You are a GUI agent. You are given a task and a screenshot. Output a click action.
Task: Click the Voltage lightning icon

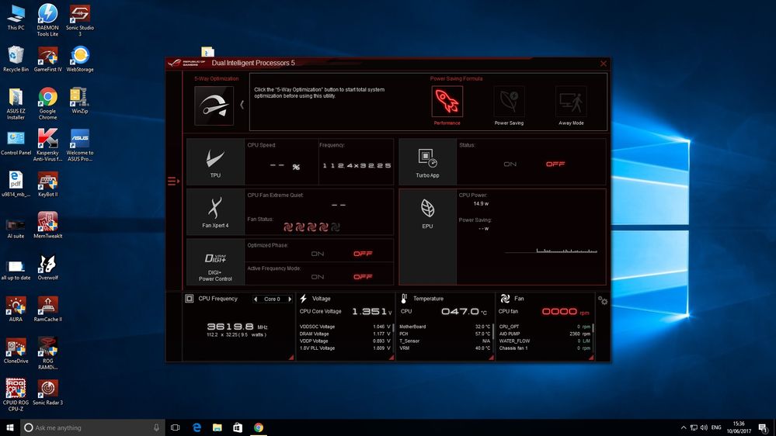tap(304, 299)
